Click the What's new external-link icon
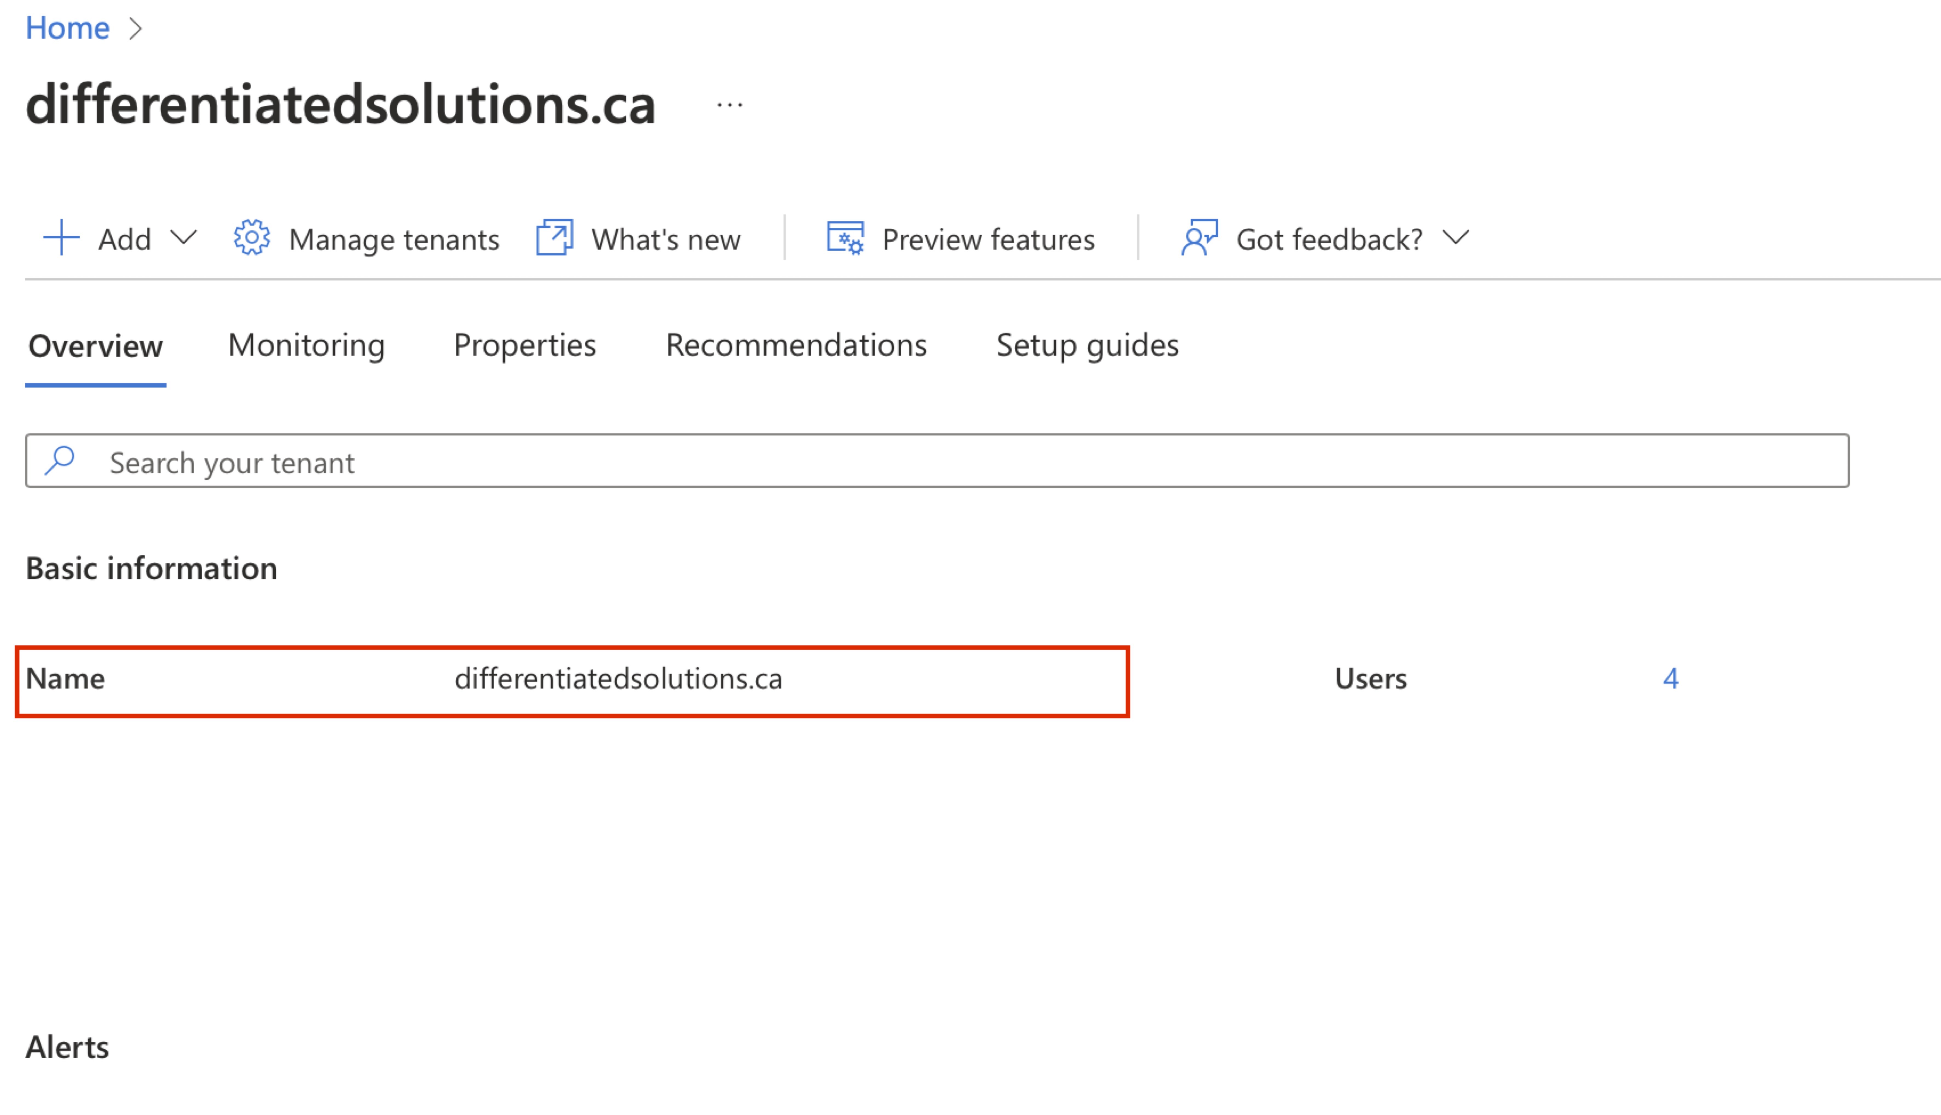The image size is (1941, 1115). [x=555, y=238]
